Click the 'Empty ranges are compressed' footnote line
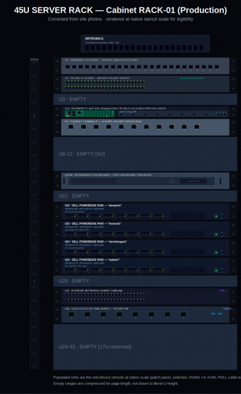The height and width of the screenshot is (394, 241). tap(116, 383)
